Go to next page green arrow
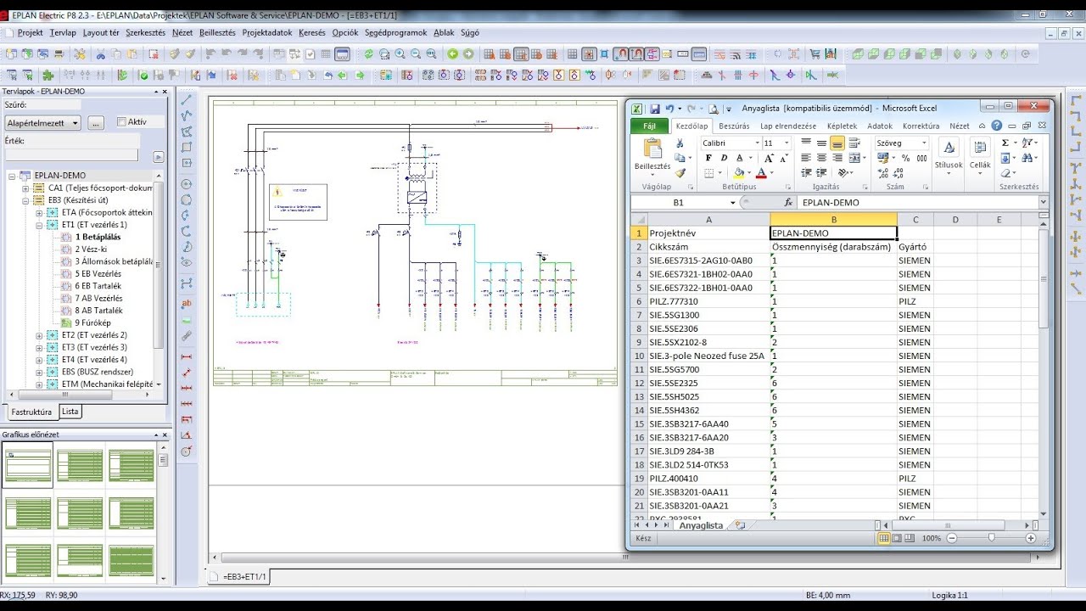 [467, 53]
